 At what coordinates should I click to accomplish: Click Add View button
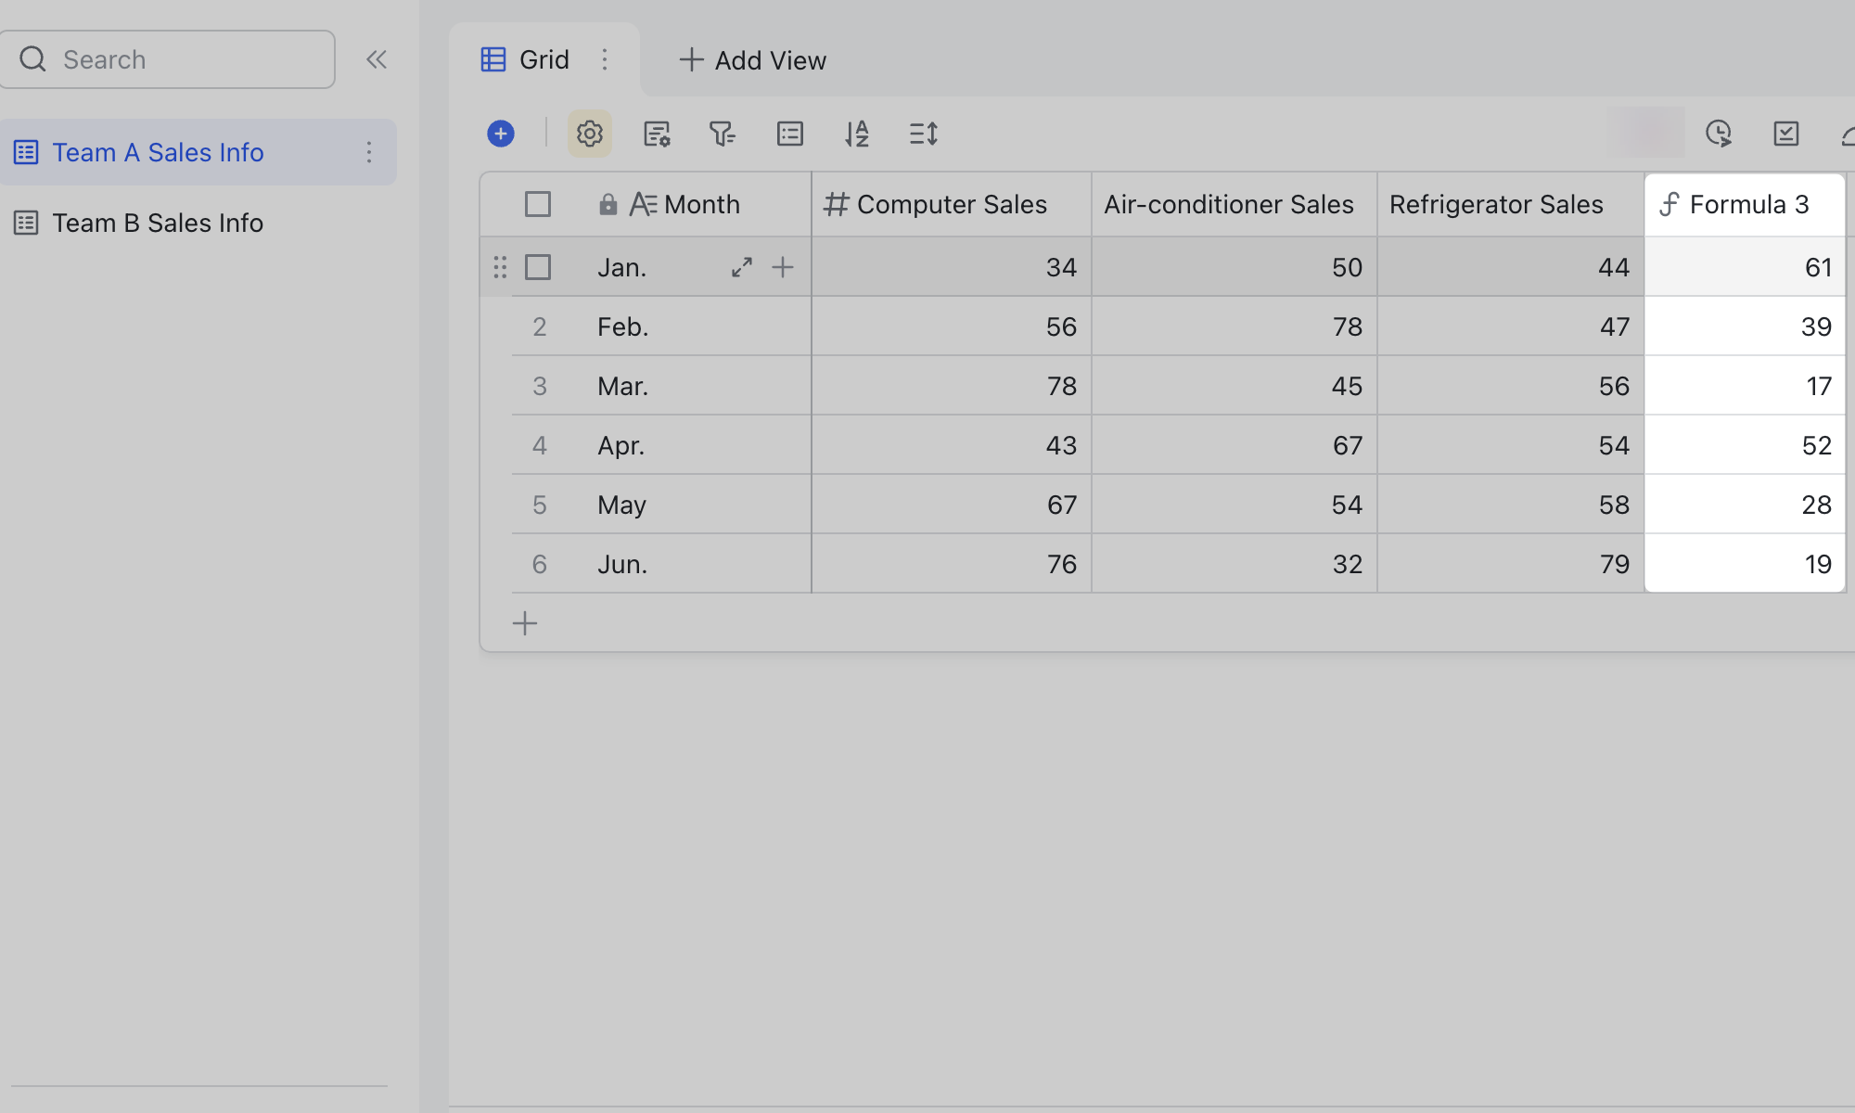pyautogui.click(x=752, y=60)
